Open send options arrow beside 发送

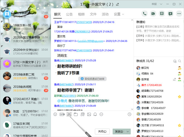coord(128,131)
